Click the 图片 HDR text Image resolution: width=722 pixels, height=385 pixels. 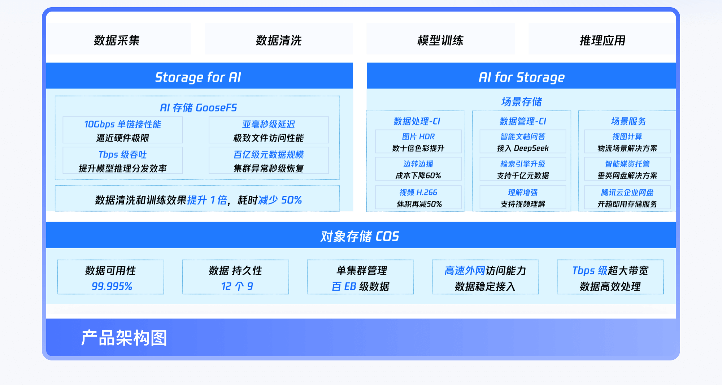pos(418,137)
